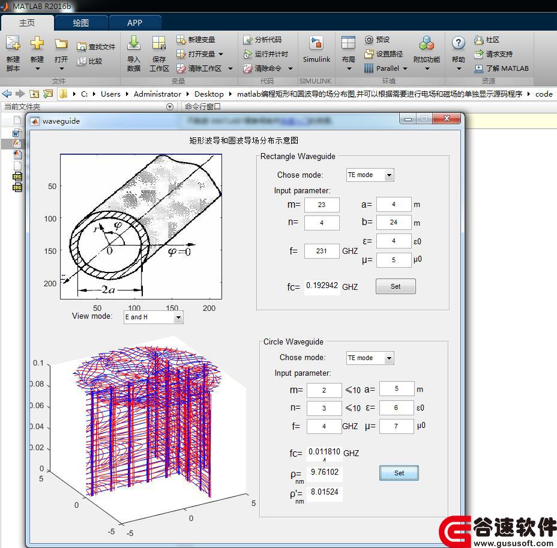Click the rectangle n= input field
Image resolution: width=557 pixels, height=548 pixels.
click(322, 223)
